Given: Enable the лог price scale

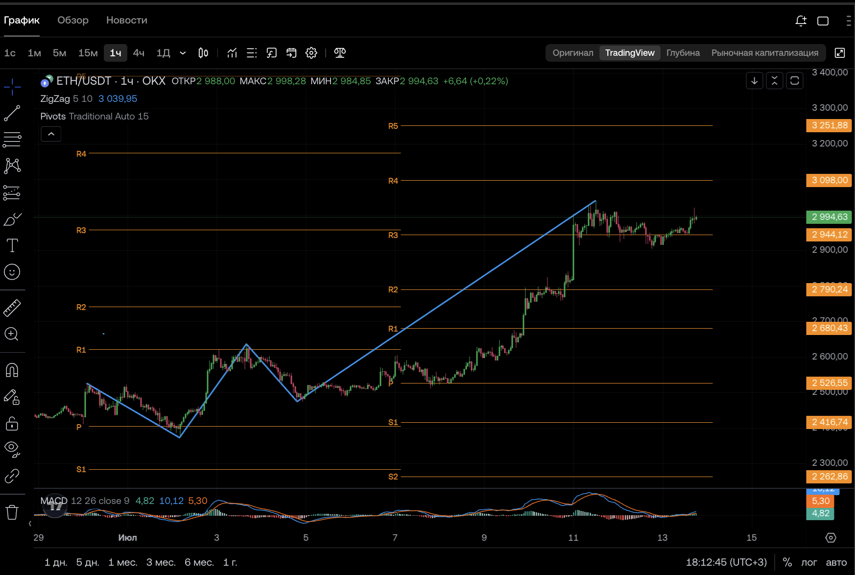Looking at the screenshot, I should pyautogui.click(x=809, y=562).
